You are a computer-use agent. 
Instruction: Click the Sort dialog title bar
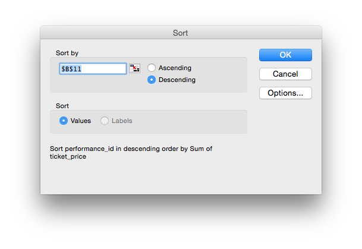pos(181,33)
